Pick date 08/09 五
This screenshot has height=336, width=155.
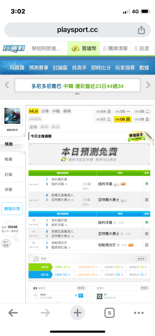click(x=142, y=119)
